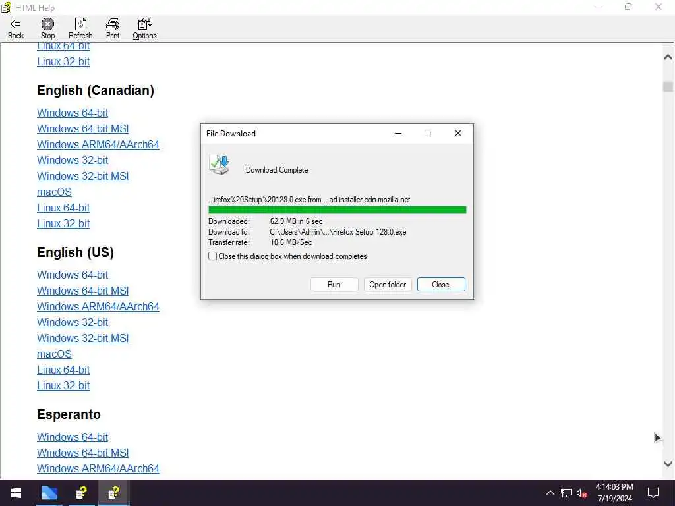Open Esperanto Windows ARM64/AArch64 link
The image size is (675, 506).
coord(98,468)
